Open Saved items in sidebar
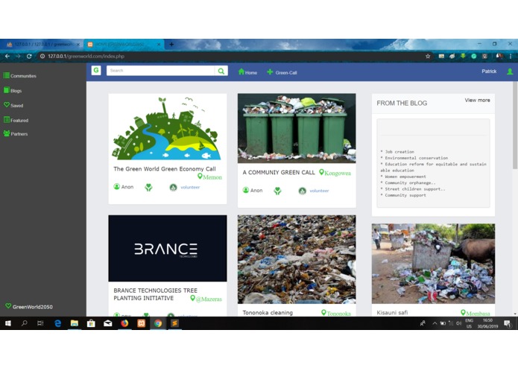518x368 pixels. [x=13, y=105]
